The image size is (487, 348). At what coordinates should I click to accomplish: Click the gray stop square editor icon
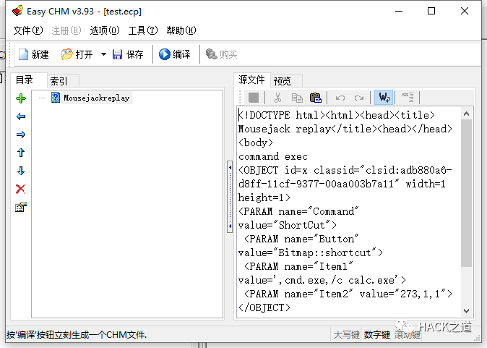point(254,98)
